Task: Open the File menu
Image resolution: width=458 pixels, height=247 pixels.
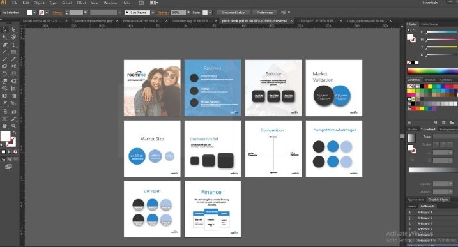Action: (15, 3)
